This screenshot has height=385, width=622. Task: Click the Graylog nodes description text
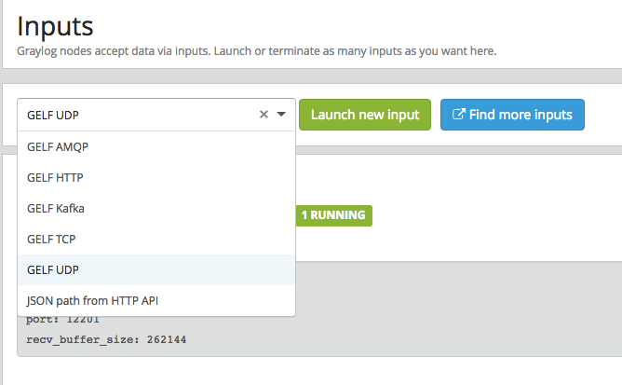[x=112, y=50]
